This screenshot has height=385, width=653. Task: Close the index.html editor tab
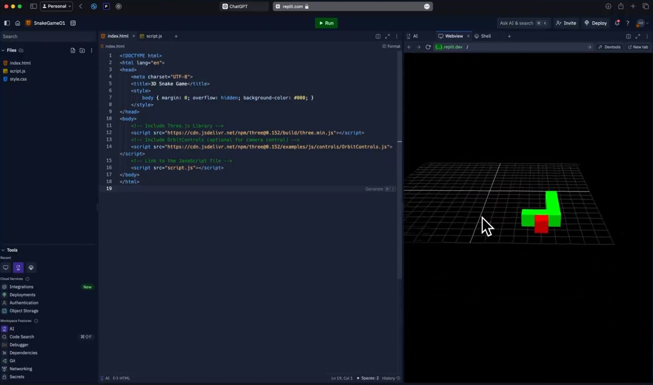(x=134, y=36)
